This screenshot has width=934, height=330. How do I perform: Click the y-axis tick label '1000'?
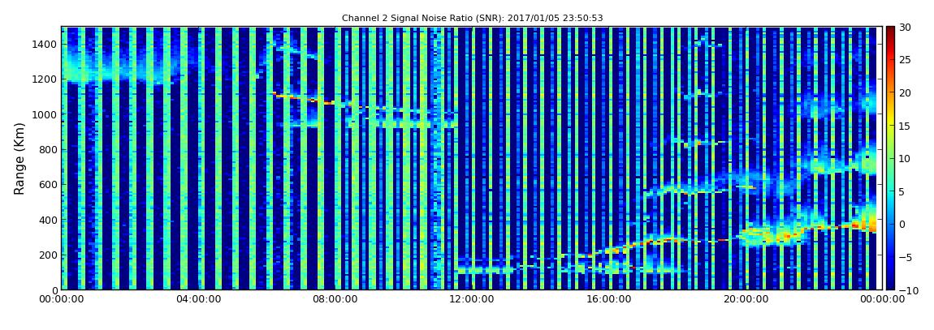(x=45, y=114)
